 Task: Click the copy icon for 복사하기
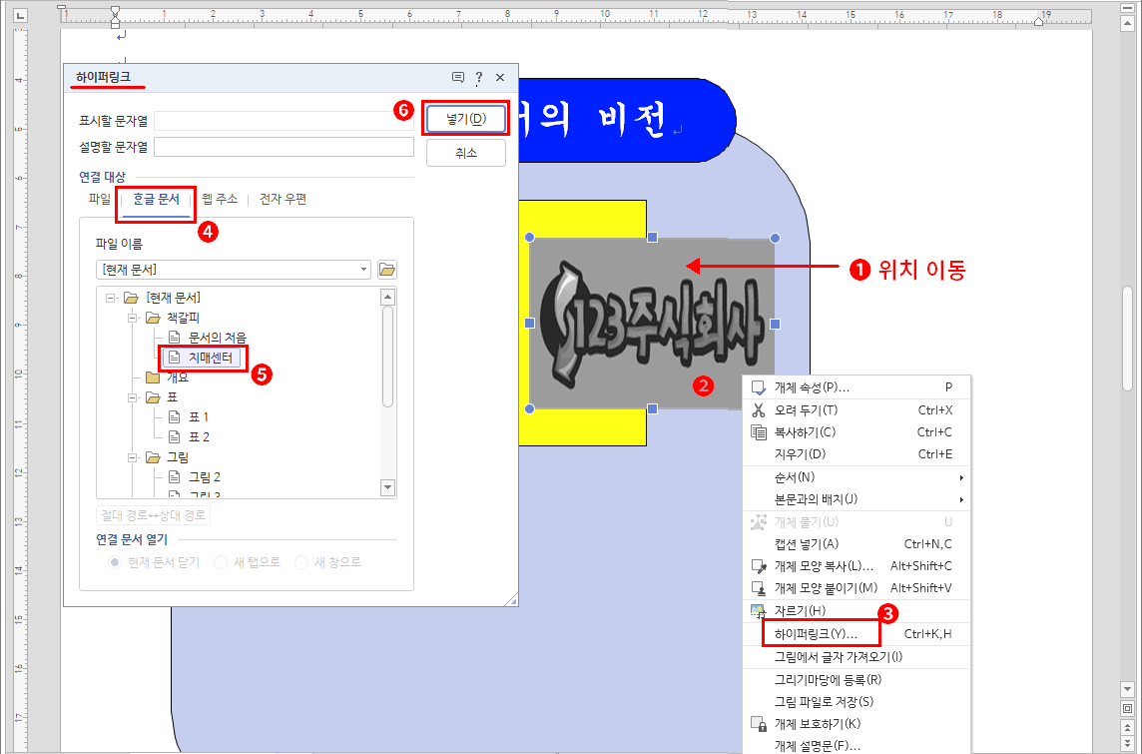759,432
